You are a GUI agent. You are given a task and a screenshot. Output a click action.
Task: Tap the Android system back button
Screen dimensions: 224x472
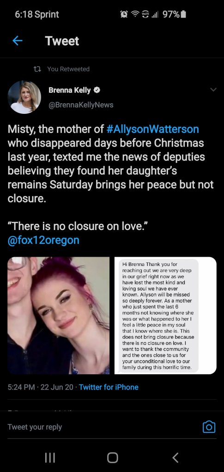point(176,458)
